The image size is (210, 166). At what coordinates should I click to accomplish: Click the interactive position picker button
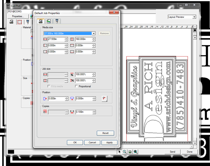(104, 99)
